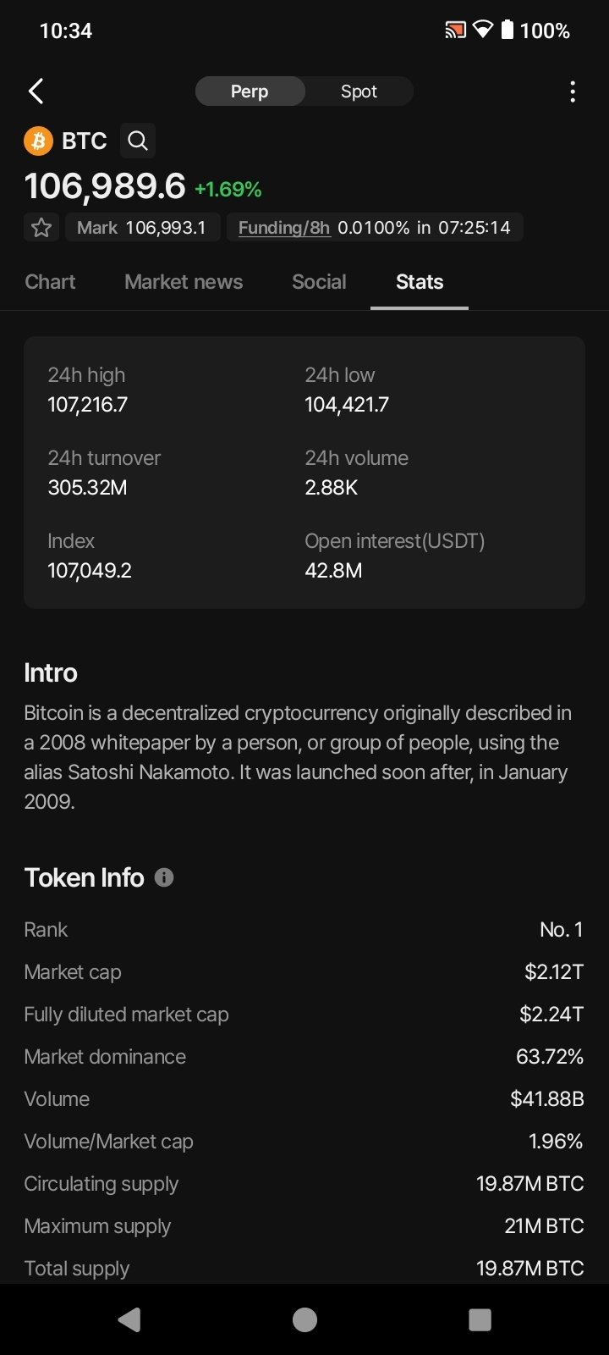Tap the BTC symbol name
Image resolution: width=609 pixels, height=1355 pixels.
[85, 141]
